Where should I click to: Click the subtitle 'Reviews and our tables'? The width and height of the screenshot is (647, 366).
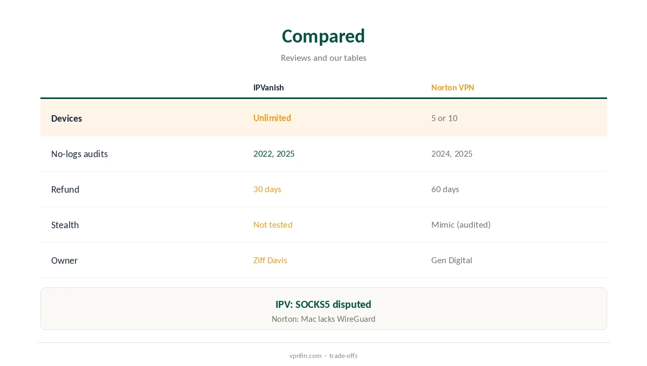click(x=323, y=58)
